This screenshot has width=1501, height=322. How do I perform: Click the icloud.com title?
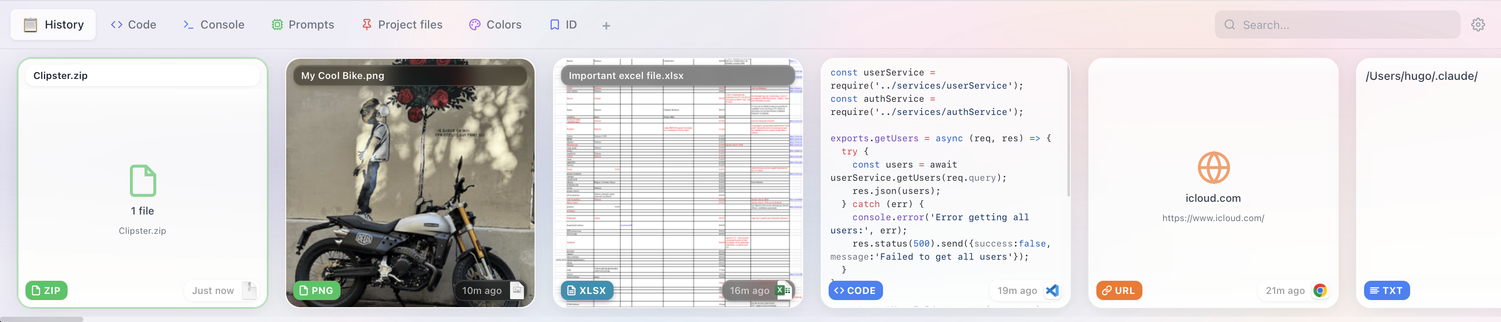1213,198
